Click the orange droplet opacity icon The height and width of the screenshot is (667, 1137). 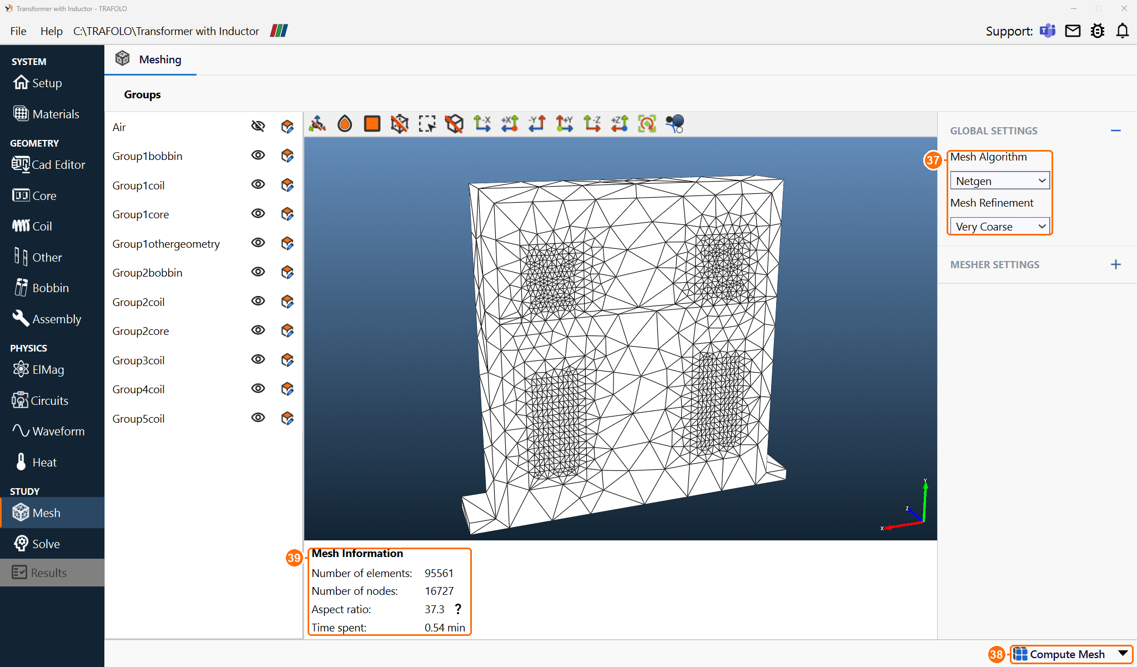(x=345, y=123)
